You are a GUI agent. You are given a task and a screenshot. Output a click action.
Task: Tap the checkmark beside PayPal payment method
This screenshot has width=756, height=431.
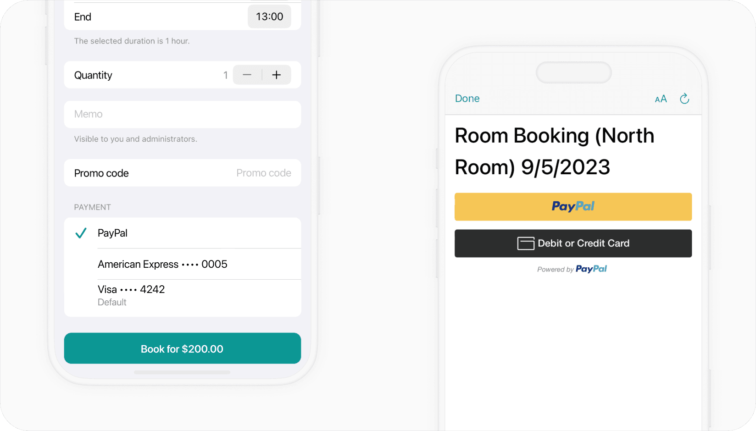coord(81,233)
